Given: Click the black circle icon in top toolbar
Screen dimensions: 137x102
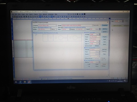Looking at the screenshot, I should point(77,14).
